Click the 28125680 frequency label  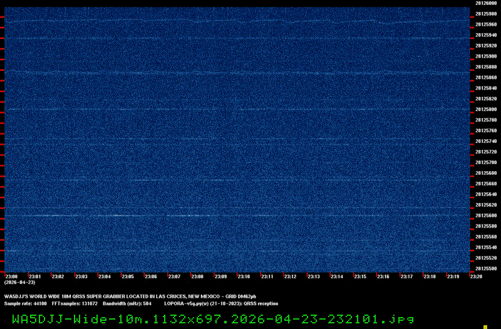(x=486, y=173)
